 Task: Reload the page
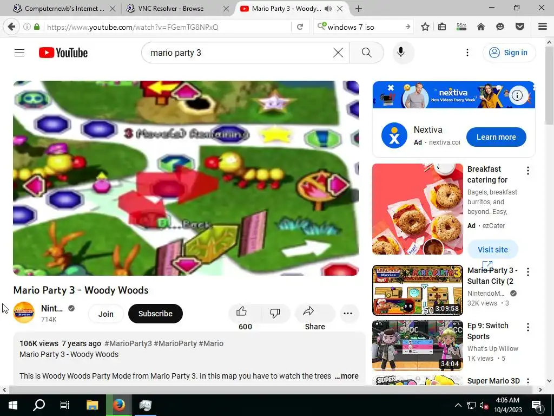click(x=300, y=27)
